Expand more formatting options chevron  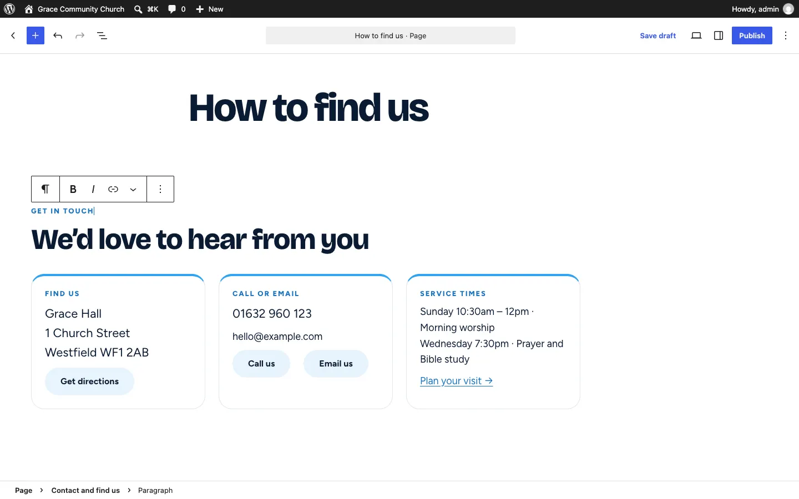133,189
